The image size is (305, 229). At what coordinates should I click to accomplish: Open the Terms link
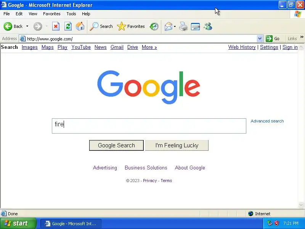pyautogui.click(x=166, y=181)
